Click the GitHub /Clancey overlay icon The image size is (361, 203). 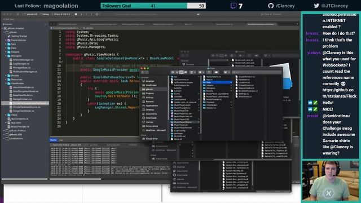271,6
